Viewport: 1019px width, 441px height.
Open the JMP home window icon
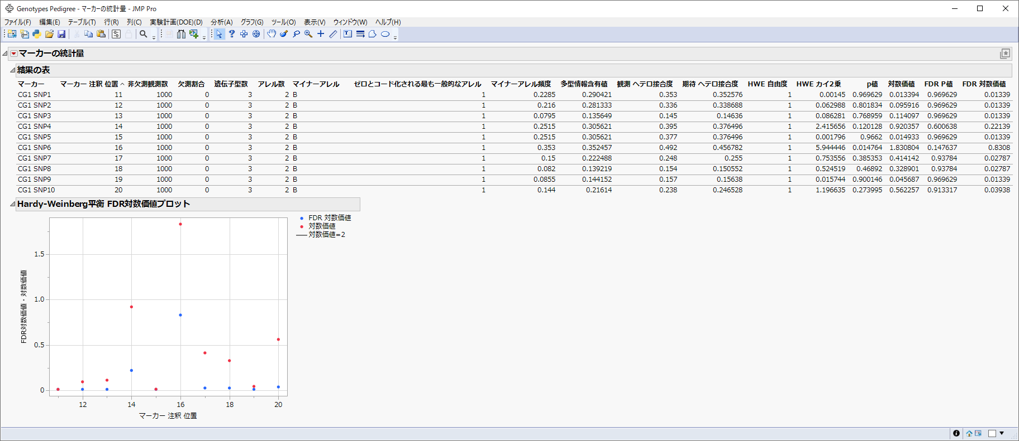click(969, 433)
